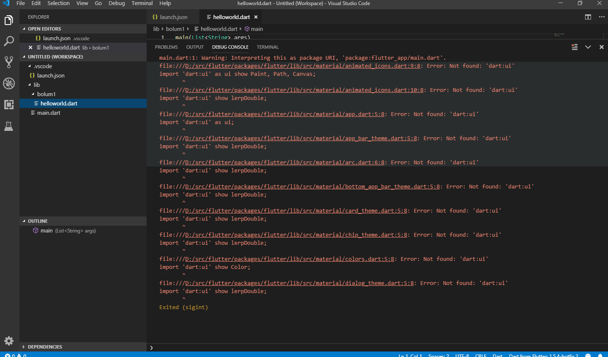Split the editor to the right

point(588,17)
